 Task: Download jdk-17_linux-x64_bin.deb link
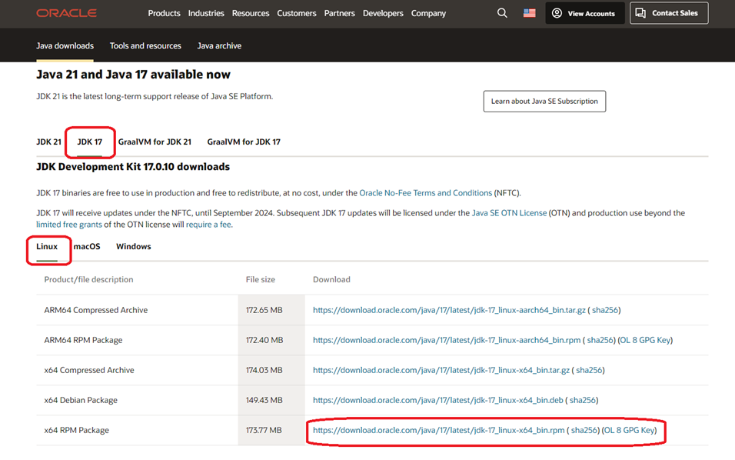click(437, 400)
